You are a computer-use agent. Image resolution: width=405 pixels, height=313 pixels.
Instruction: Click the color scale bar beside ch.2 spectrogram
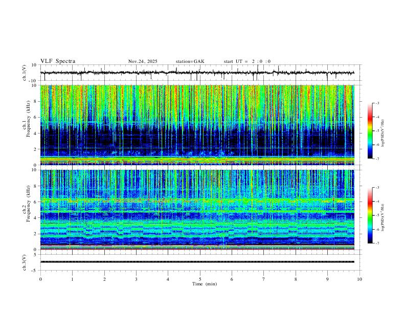tap(370, 215)
